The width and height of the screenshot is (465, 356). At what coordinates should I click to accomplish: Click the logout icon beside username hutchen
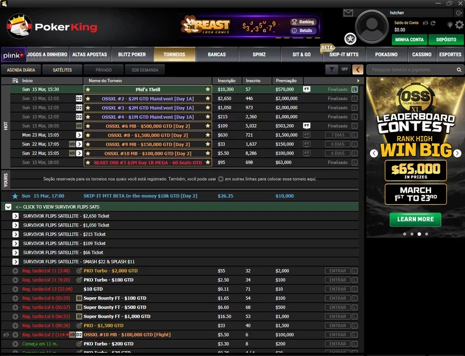pos(458,13)
